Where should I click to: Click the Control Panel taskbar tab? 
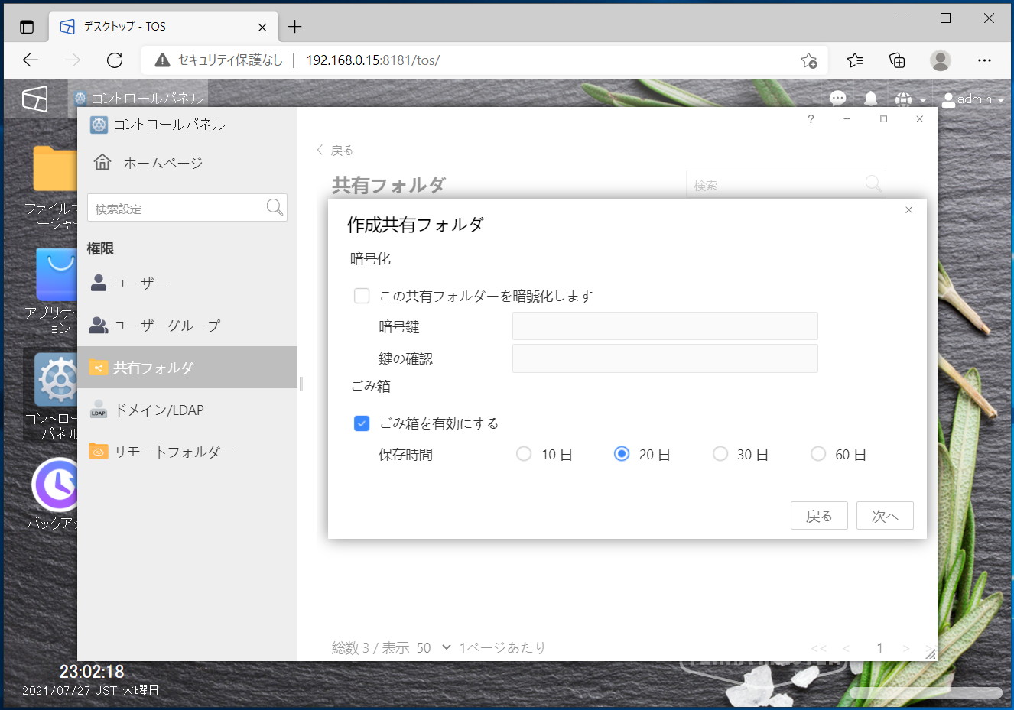(x=139, y=98)
